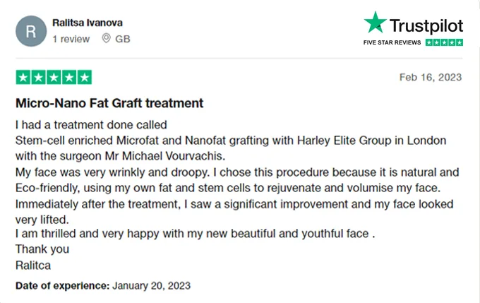Click the first green rating star
Screen dimensions: 480x303
click(x=23, y=77)
